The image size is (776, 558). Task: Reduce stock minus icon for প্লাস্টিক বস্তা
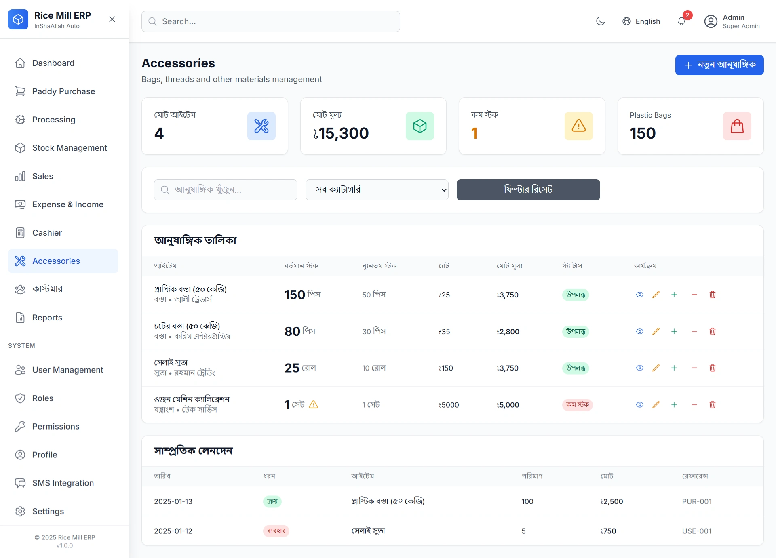(694, 295)
